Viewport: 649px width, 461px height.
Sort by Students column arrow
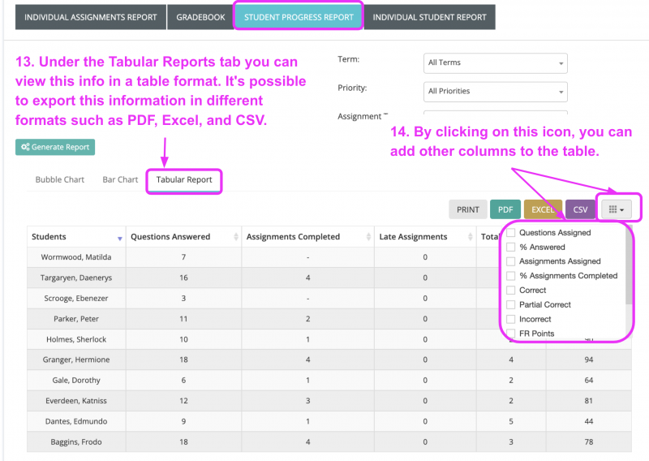coord(120,238)
